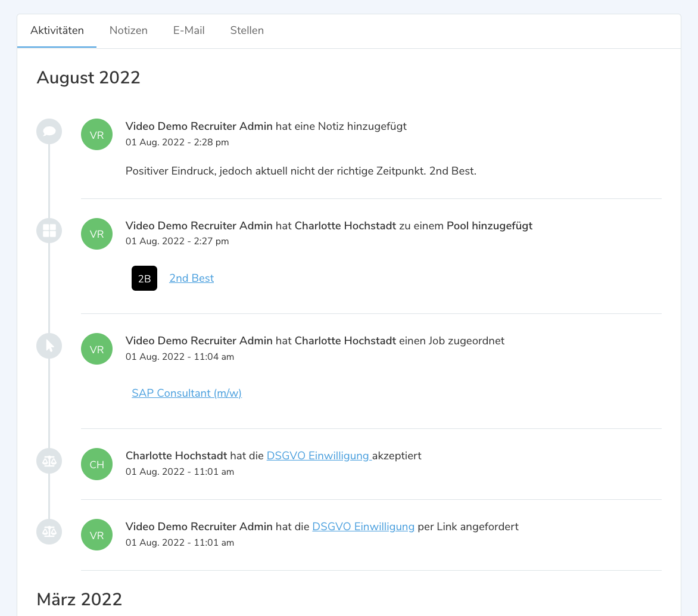
Task: Click the CH avatar of Charlotte Hochstadt
Action: (96, 464)
